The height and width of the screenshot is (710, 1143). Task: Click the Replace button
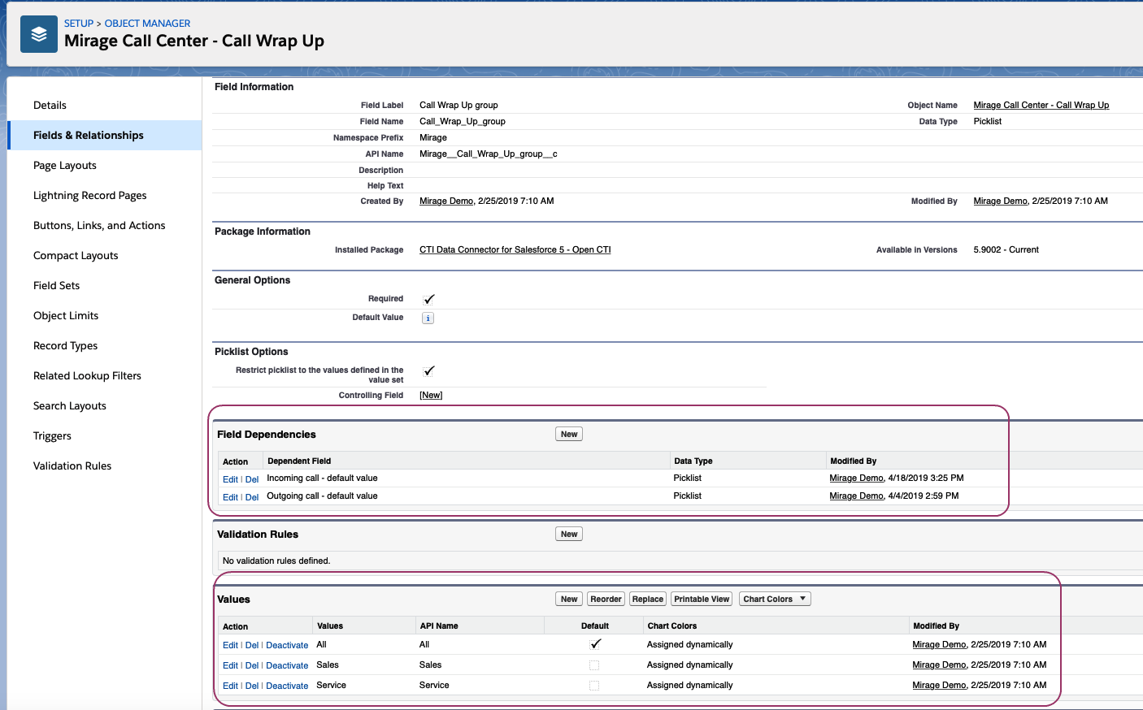pyautogui.click(x=648, y=600)
